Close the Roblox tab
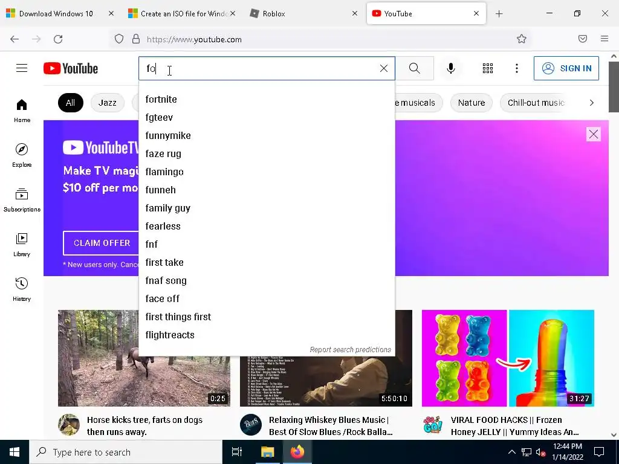Viewport: 619px width, 464px height. (x=355, y=13)
